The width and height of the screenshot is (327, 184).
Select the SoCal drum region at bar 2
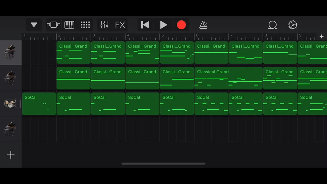pyautogui.click(x=74, y=104)
